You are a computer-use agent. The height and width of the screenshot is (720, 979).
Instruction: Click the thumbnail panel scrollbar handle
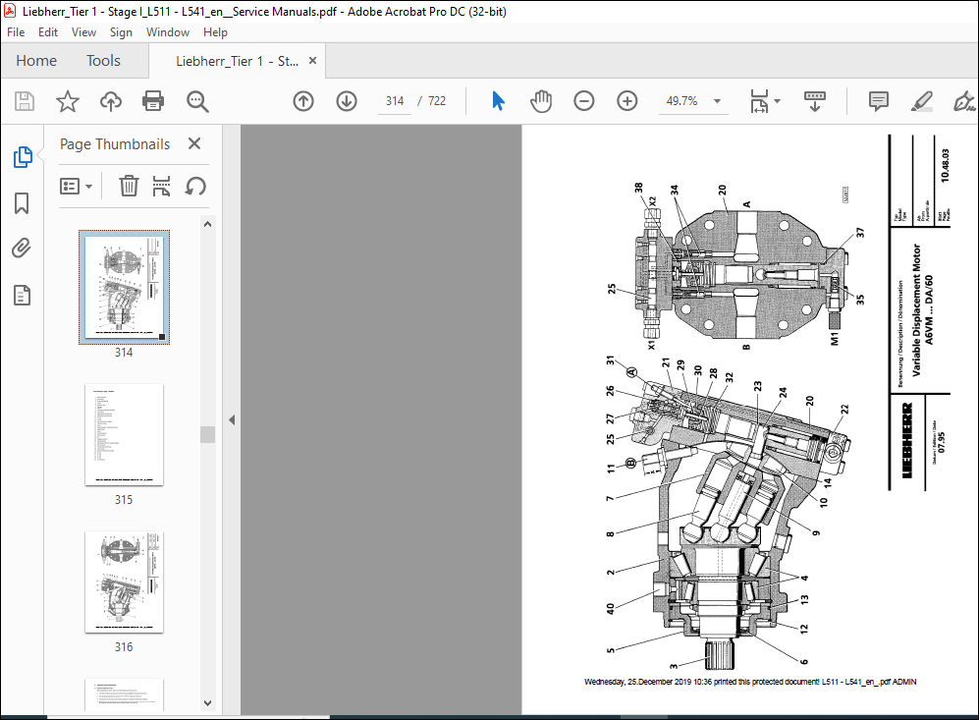pyautogui.click(x=208, y=434)
